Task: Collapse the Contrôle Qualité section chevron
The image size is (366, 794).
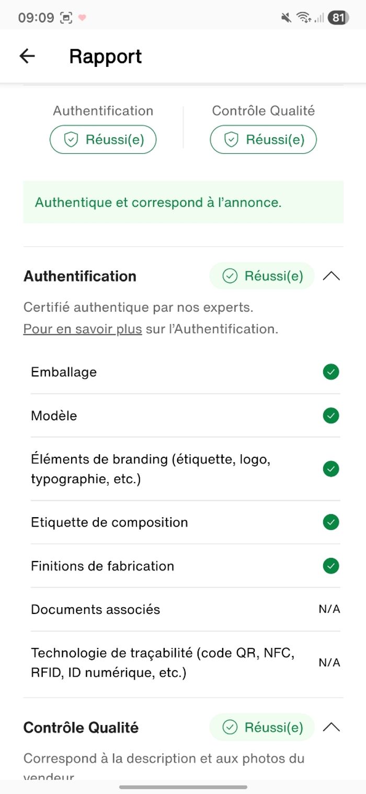Action: pos(331,727)
